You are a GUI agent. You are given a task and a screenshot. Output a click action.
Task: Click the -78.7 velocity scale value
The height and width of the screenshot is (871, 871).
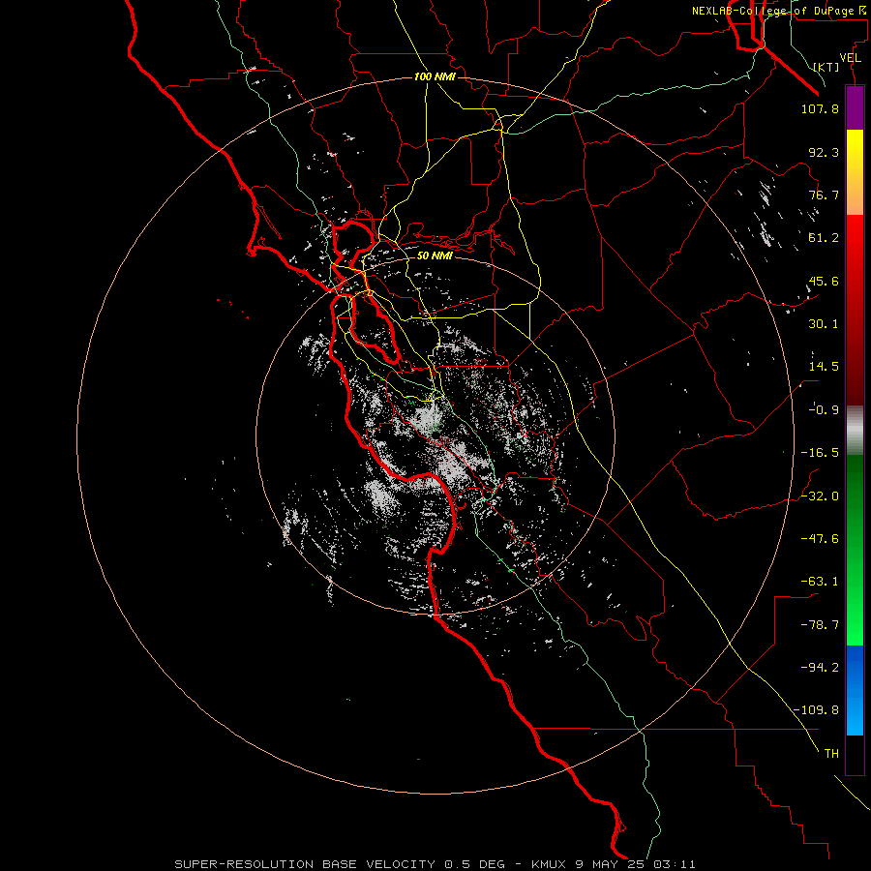pyautogui.click(x=820, y=625)
